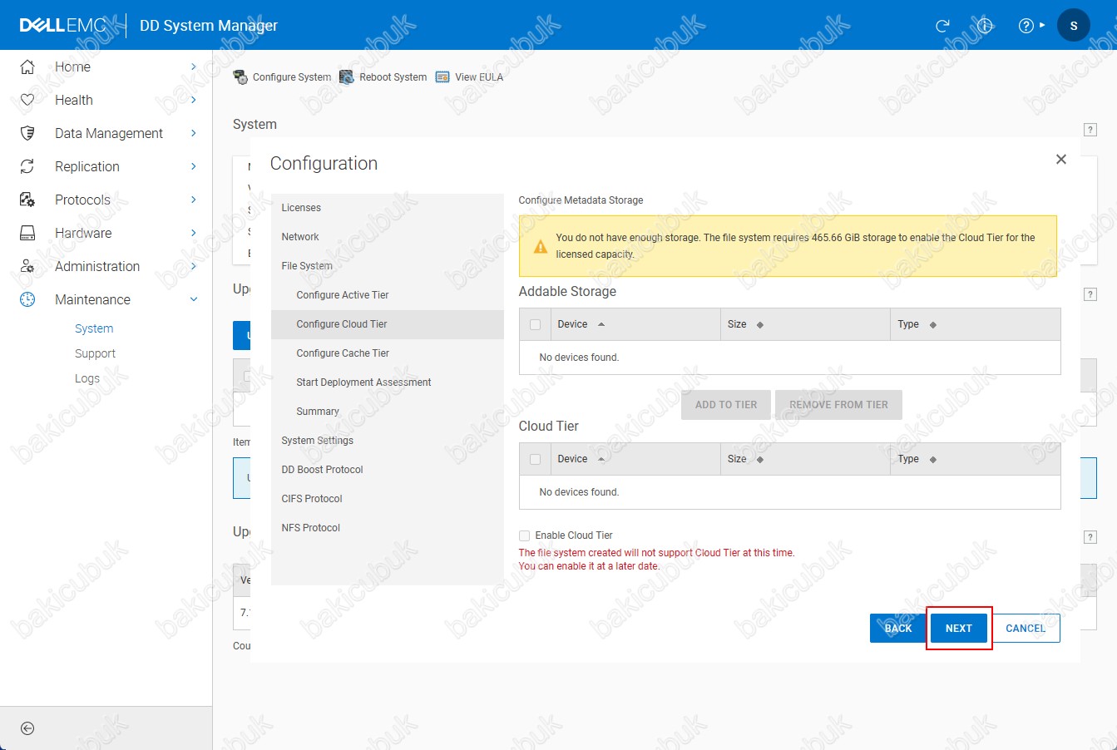Expand the Data Management chevron
This screenshot has width=1117, height=750.
(193, 133)
